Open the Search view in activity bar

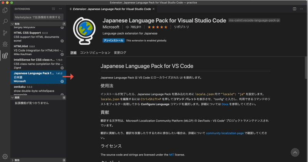point(5,21)
